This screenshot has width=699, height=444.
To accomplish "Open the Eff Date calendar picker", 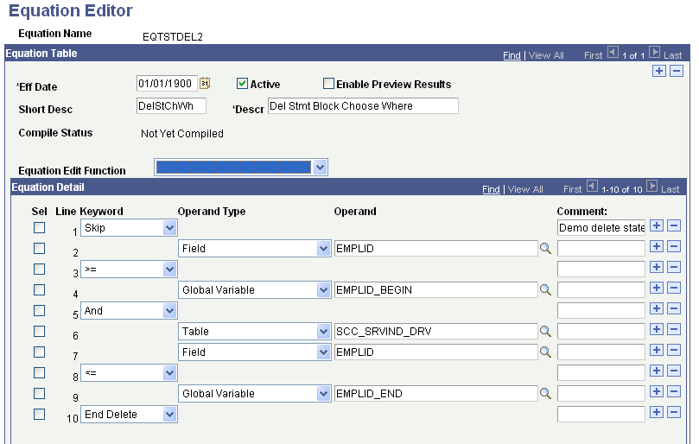I will pos(206,84).
